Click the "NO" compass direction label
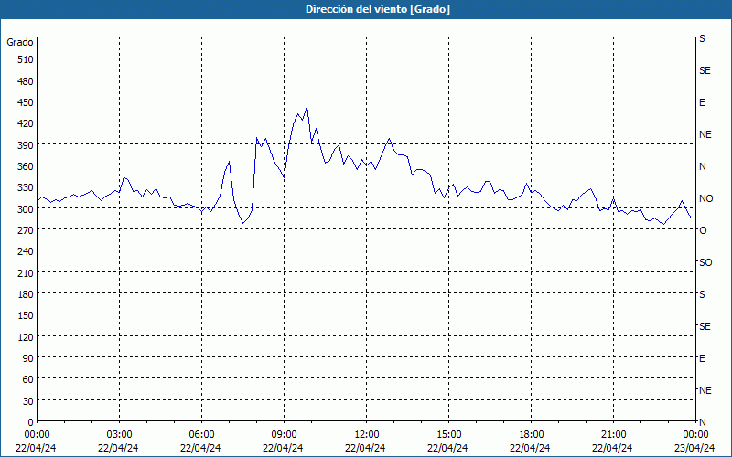The height and width of the screenshot is (457, 732). click(705, 198)
